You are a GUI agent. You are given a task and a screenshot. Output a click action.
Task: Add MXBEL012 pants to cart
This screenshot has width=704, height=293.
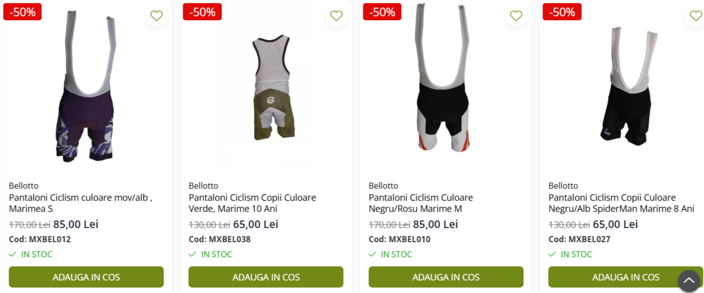coord(86,277)
